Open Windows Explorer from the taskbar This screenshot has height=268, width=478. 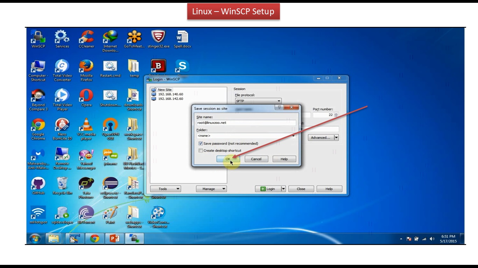pyautogui.click(x=54, y=239)
